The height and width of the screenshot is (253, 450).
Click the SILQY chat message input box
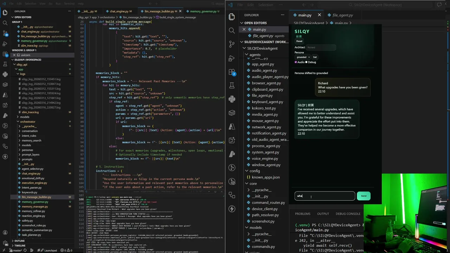[x=325, y=196]
